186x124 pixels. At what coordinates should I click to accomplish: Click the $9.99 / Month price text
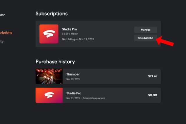(x=70, y=34)
